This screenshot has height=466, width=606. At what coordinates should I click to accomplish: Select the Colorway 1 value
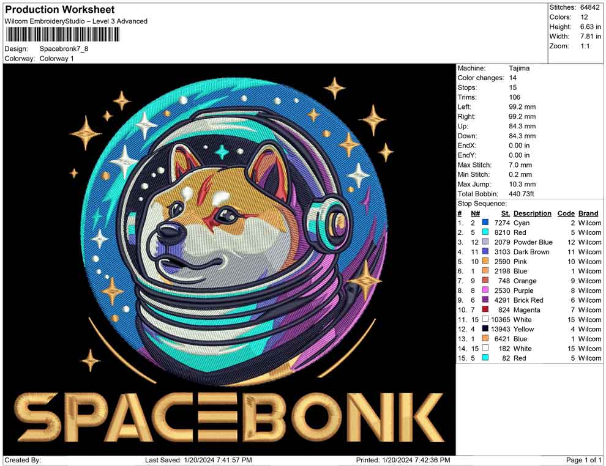pyautogui.click(x=56, y=59)
